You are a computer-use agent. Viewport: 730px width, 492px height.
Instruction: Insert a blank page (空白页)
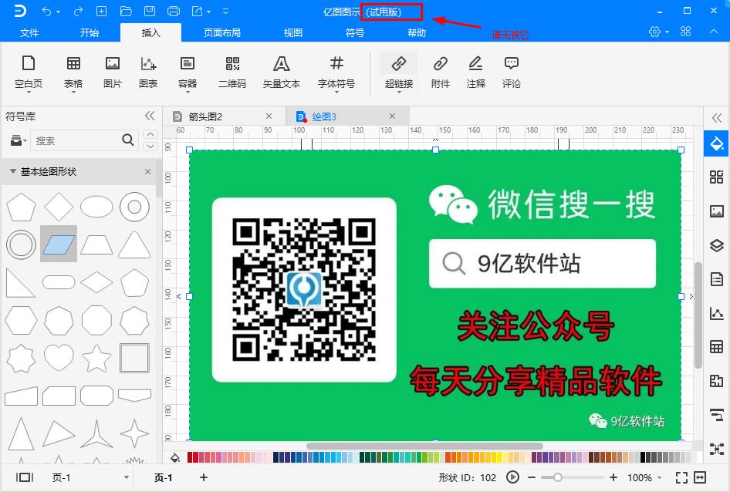coord(29,72)
